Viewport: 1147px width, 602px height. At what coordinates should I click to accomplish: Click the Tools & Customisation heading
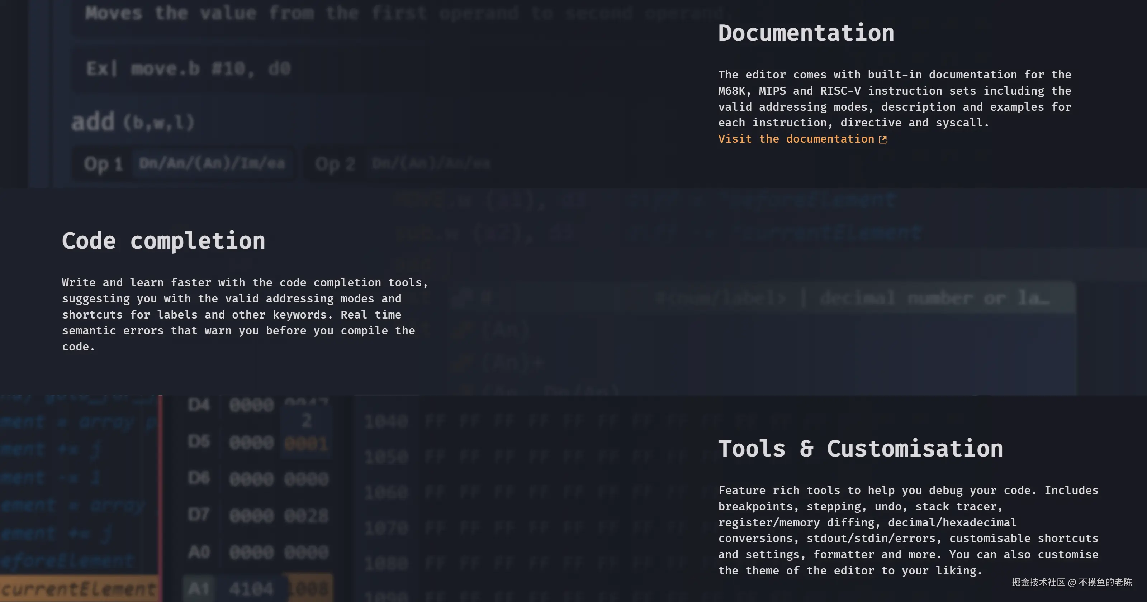[x=860, y=449]
